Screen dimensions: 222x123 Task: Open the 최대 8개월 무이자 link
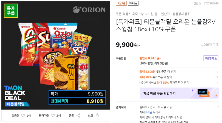point(150,112)
